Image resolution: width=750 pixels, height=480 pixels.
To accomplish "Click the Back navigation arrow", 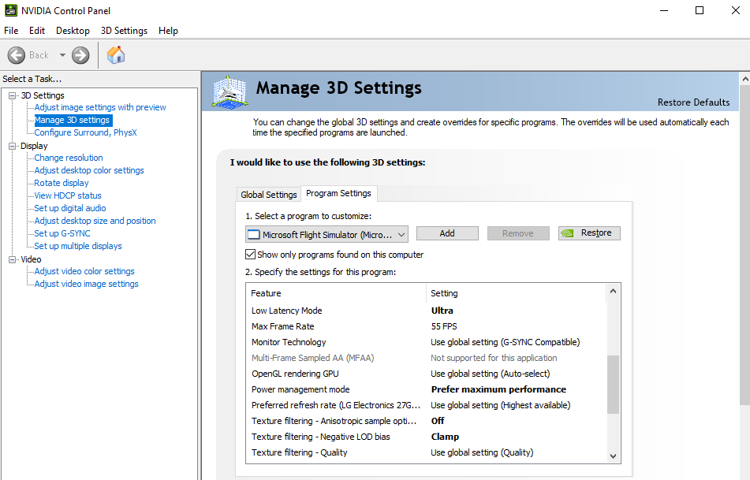I will pyautogui.click(x=16, y=55).
